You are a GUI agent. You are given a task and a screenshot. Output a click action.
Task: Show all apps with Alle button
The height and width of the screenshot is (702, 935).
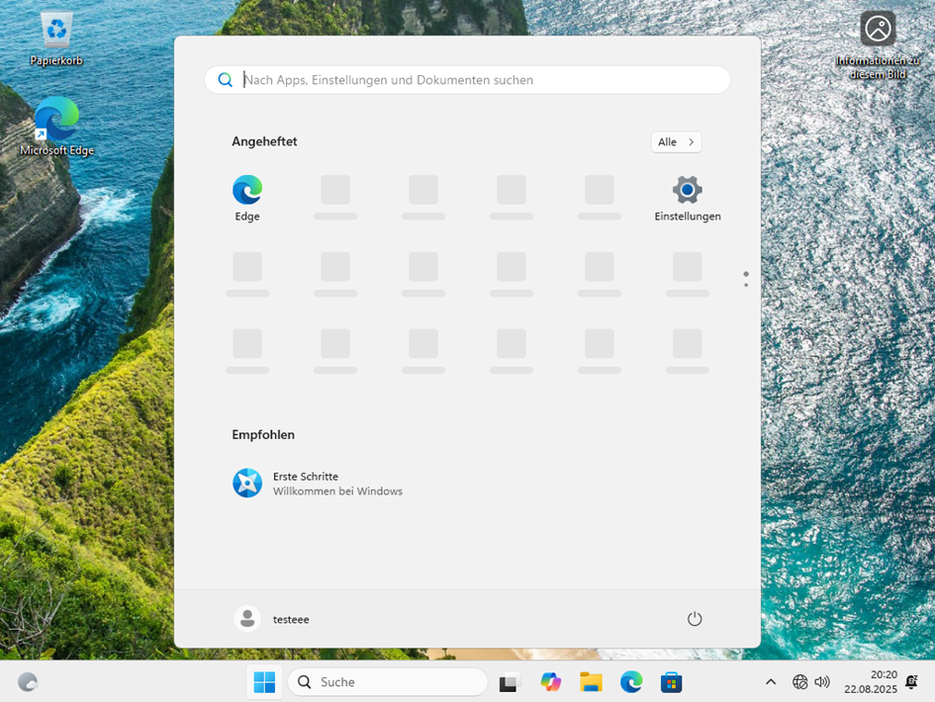pos(676,142)
